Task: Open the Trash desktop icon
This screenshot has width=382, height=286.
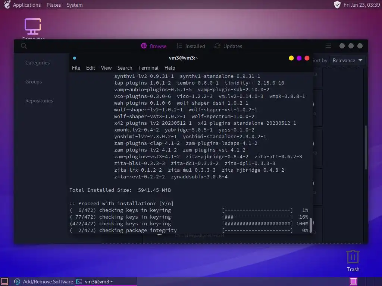Action: click(353, 261)
